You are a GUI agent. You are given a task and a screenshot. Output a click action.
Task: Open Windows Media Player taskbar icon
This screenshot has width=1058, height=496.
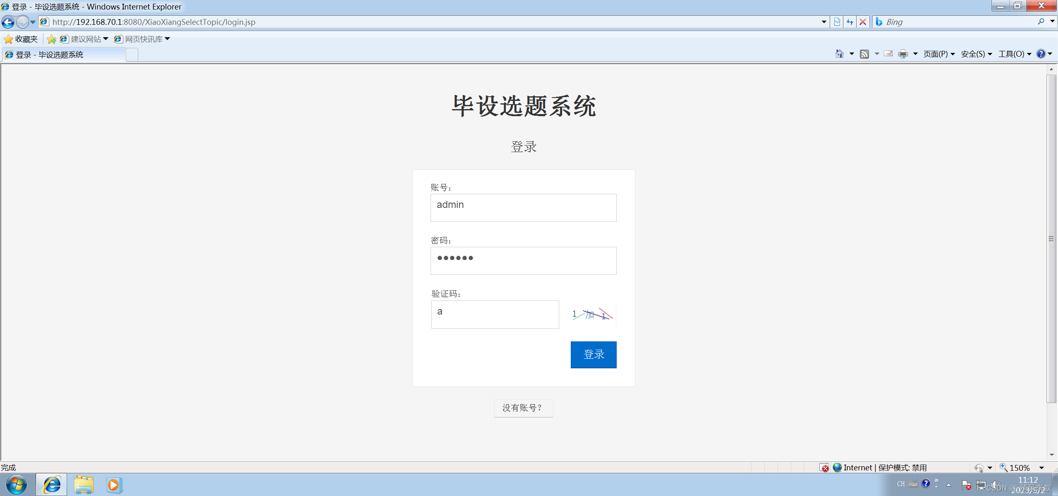(x=114, y=485)
